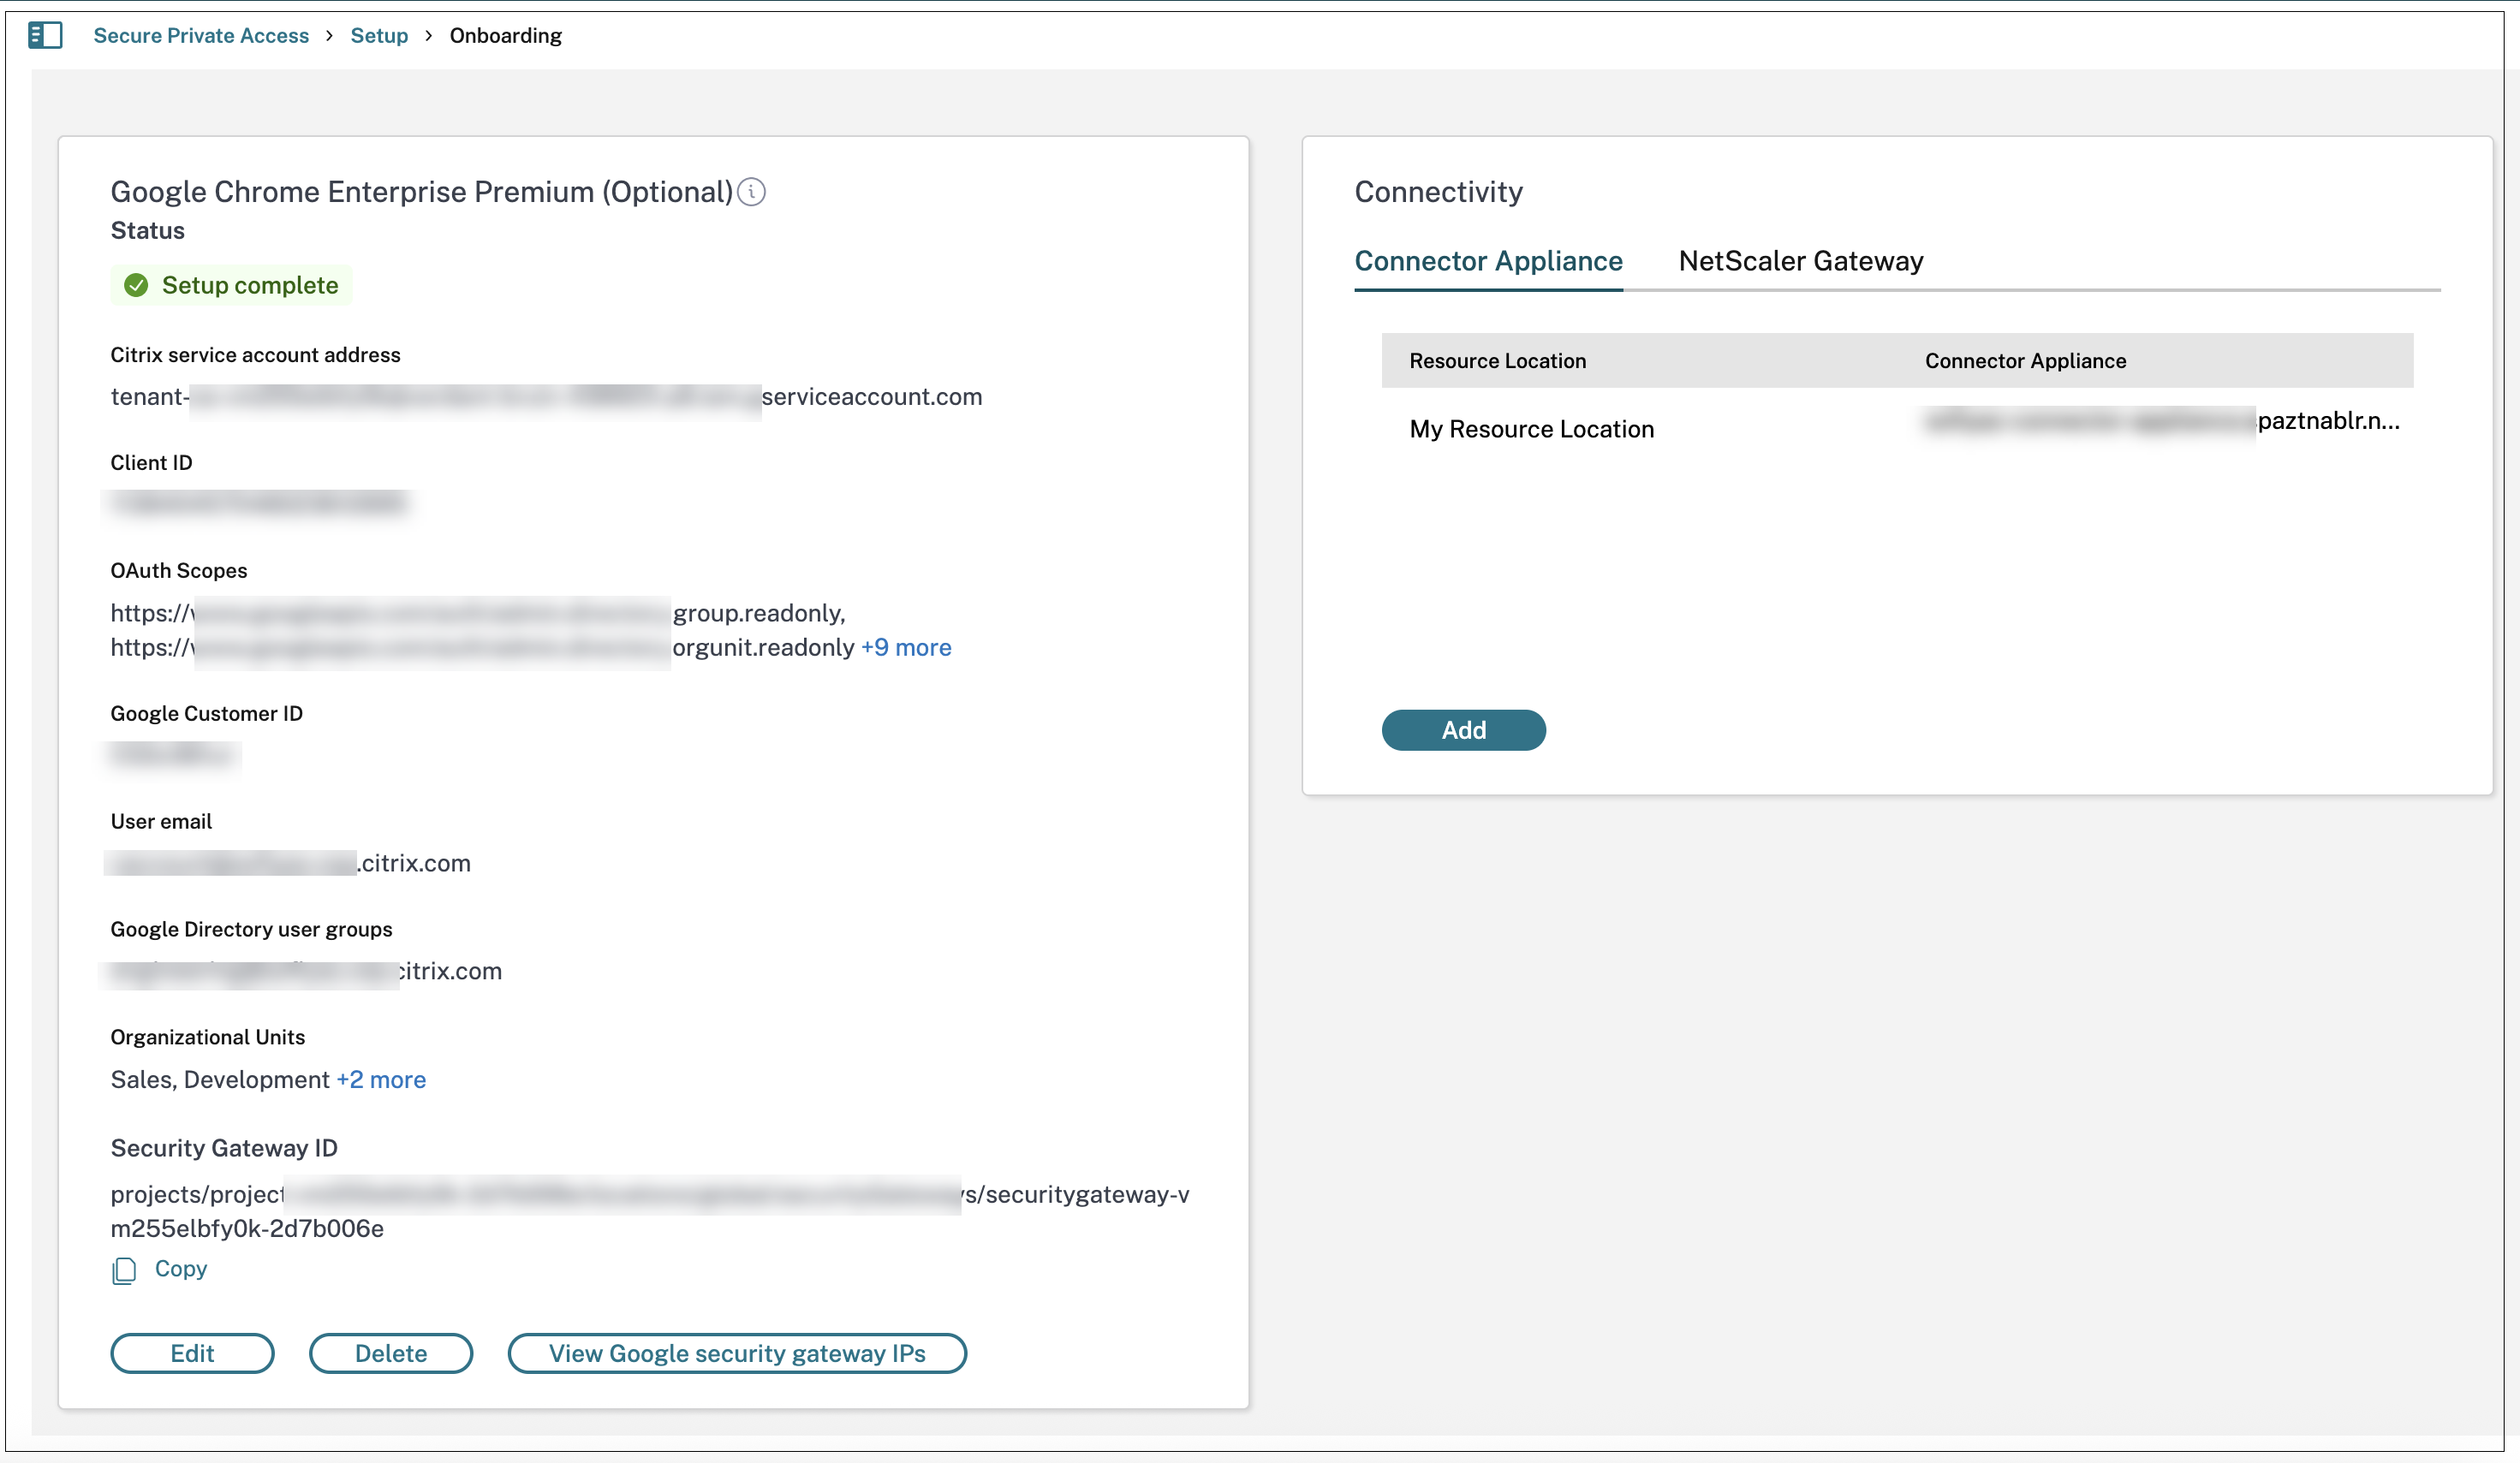Click the Client ID label
This screenshot has height=1463, width=2520.
(151, 463)
